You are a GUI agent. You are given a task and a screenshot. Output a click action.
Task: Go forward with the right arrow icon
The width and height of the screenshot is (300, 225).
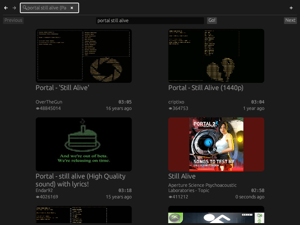(x=14, y=8)
